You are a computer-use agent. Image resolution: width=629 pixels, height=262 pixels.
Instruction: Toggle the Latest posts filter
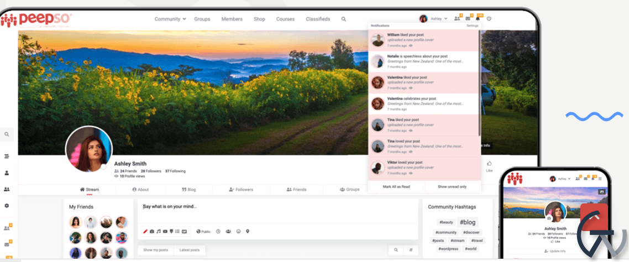coord(189,250)
